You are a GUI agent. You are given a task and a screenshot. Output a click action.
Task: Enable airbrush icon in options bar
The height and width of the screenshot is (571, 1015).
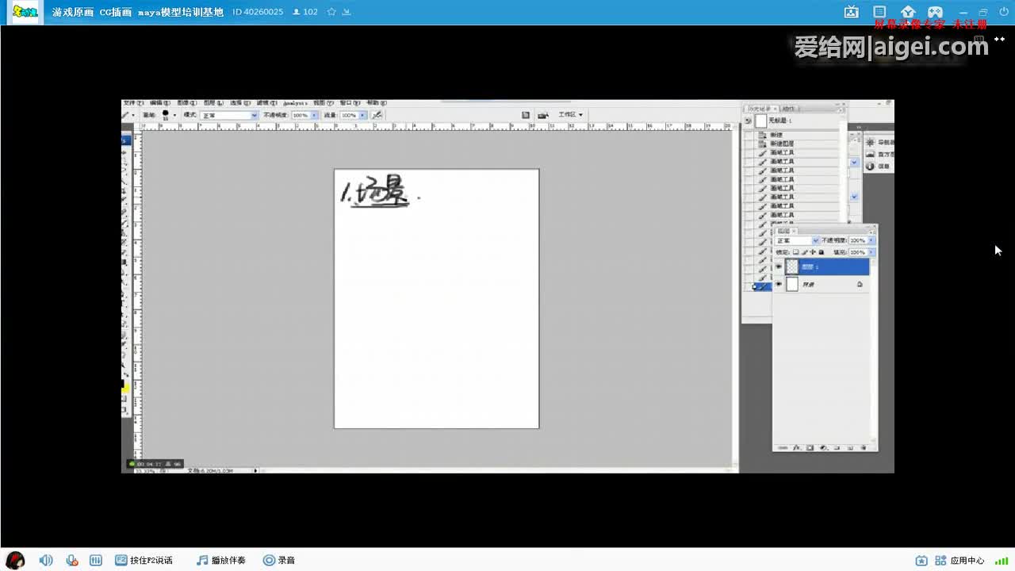click(x=377, y=115)
